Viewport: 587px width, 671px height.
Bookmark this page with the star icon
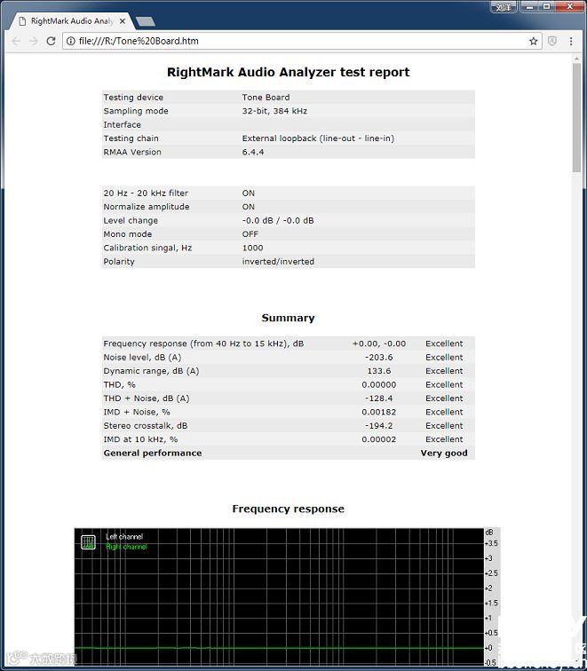[533, 41]
